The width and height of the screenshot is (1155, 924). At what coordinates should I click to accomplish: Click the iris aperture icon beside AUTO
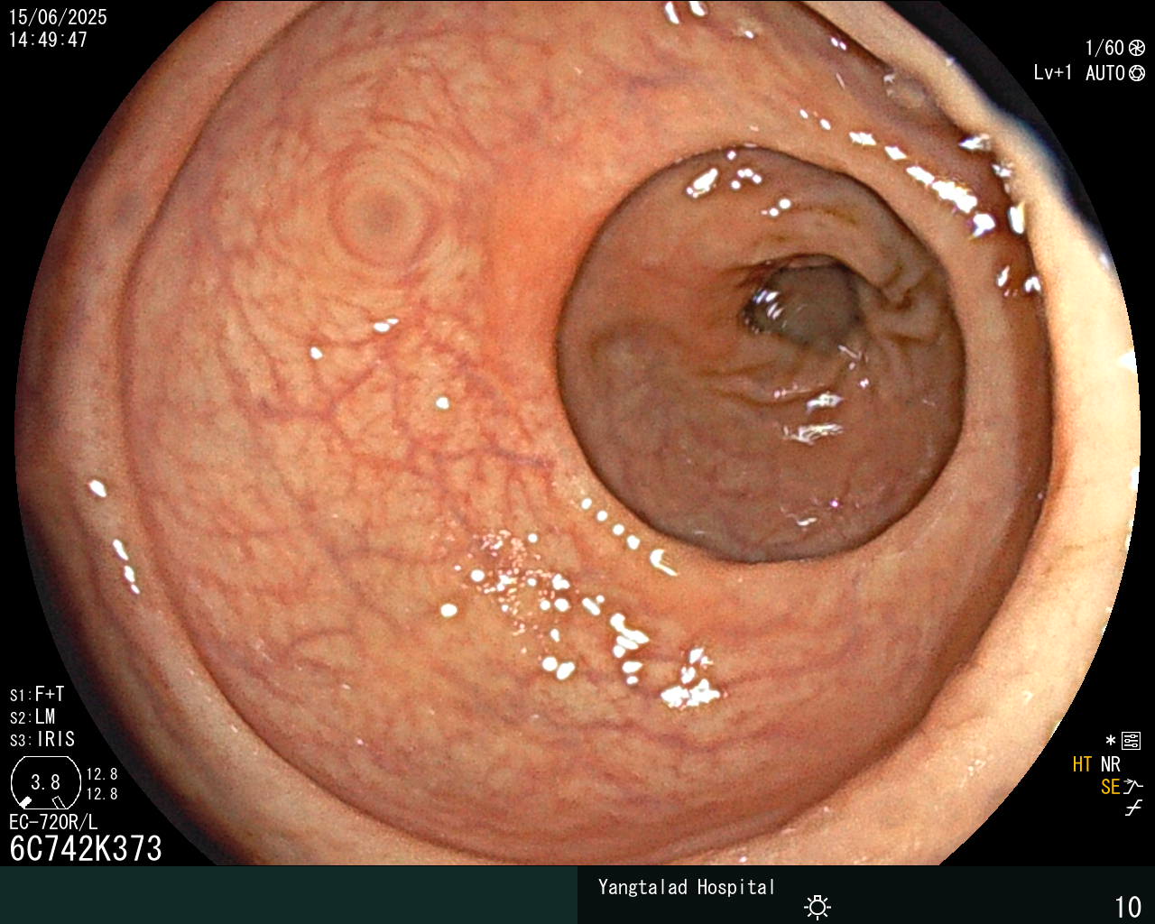click(x=1137, y=73)
